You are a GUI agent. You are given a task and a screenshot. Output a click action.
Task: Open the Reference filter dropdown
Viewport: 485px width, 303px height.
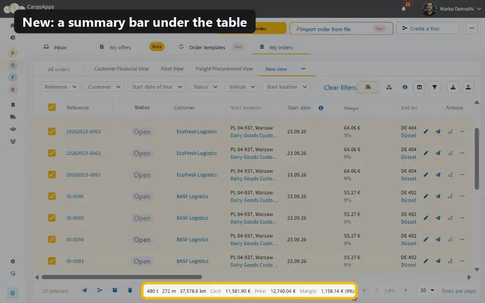(x=60, y=87)
